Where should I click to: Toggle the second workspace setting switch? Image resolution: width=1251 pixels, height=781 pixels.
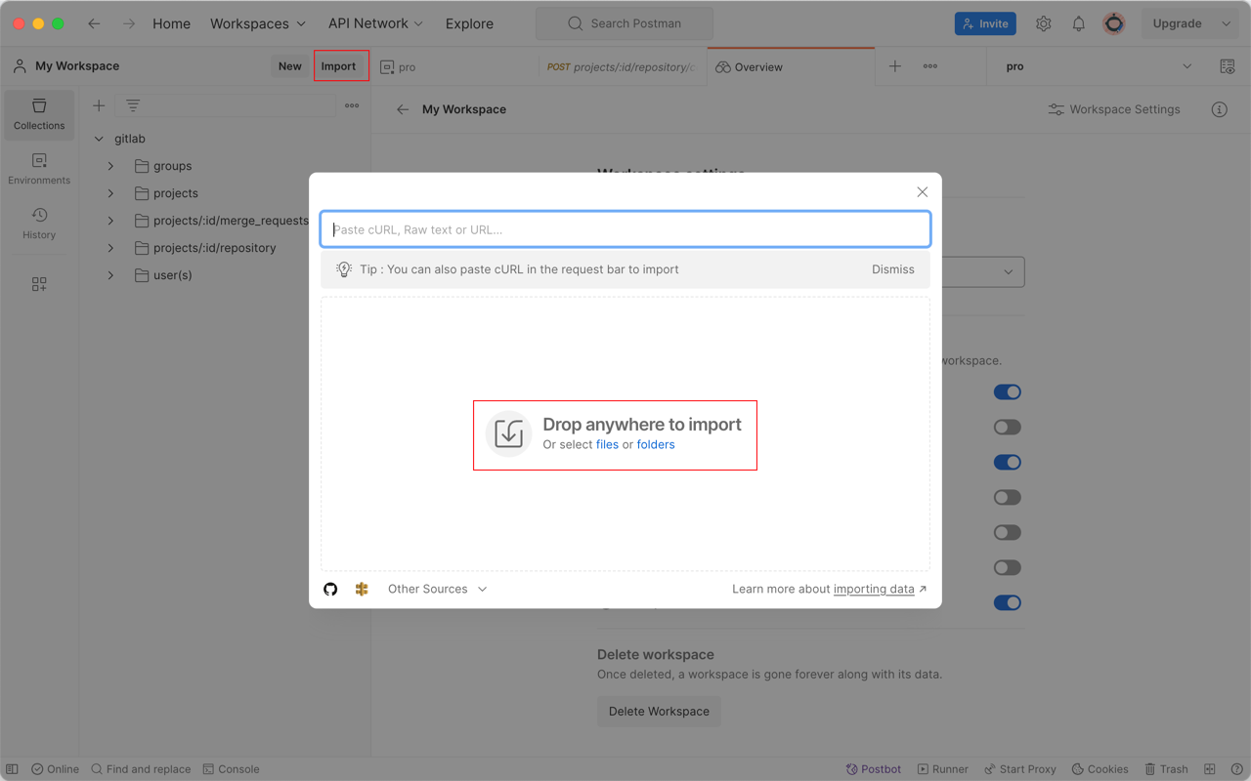coord(1008,428)
